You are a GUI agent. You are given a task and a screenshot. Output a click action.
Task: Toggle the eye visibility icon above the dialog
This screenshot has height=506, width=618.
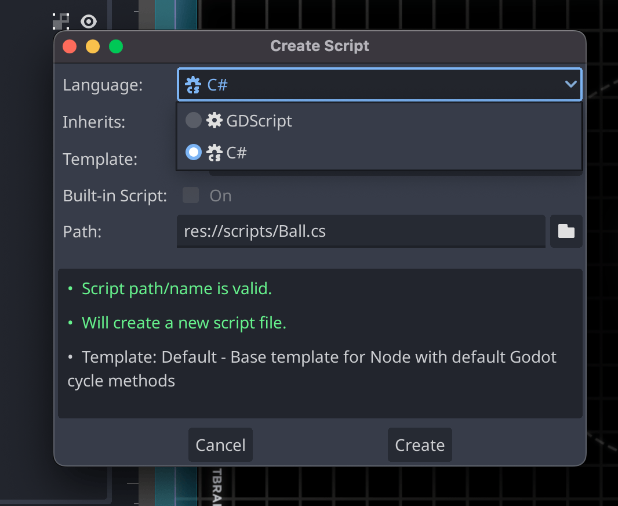point(88,21)
